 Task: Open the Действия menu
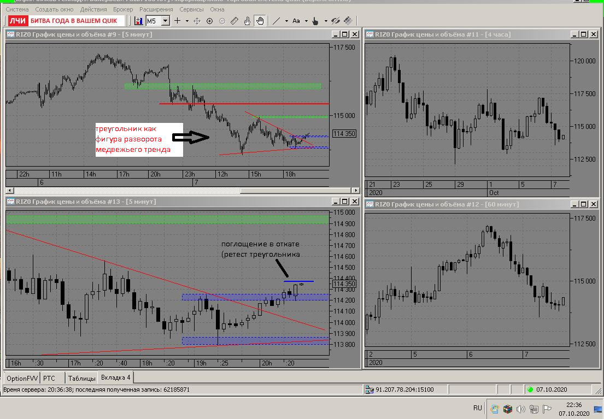pyautogui.click(x=93, y=9)
